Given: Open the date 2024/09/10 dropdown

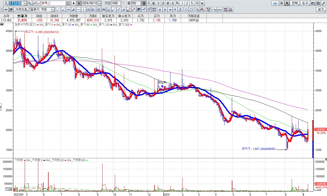Looking at the screenshot, I should (x=99, y=3).
